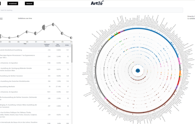Select the 'Secession Wien' exhibition row
The image size is (195, 124).
tap(35, 69)
